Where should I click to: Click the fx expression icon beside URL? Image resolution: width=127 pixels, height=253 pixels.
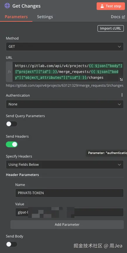[x=9, y=72]
